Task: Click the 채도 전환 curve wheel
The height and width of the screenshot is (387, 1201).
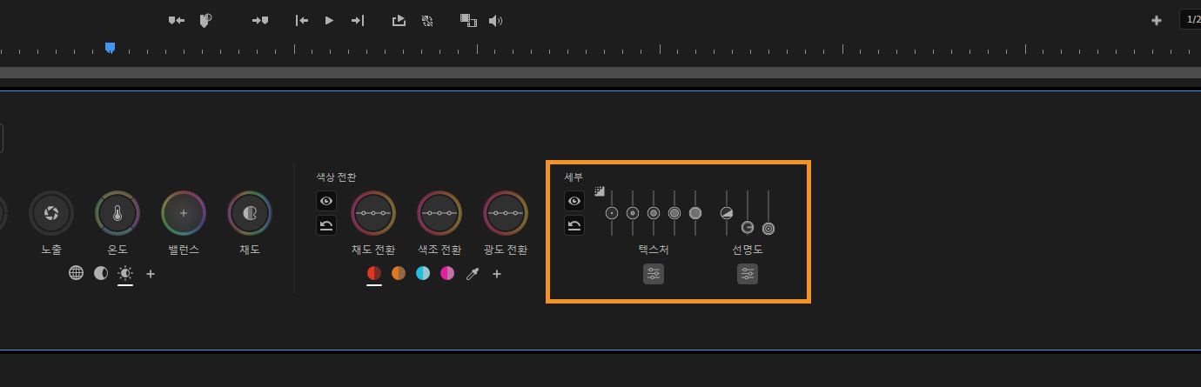Action: 373,213
